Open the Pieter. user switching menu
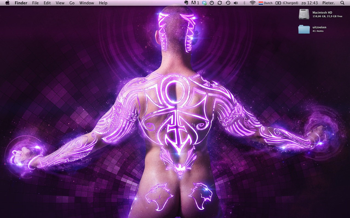 [x=328, y=3]
